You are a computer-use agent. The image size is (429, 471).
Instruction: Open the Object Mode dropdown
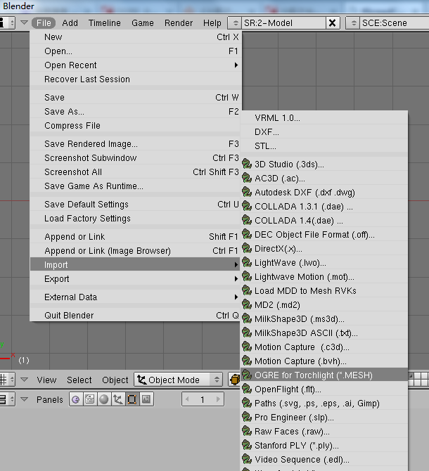coord(179,380)
